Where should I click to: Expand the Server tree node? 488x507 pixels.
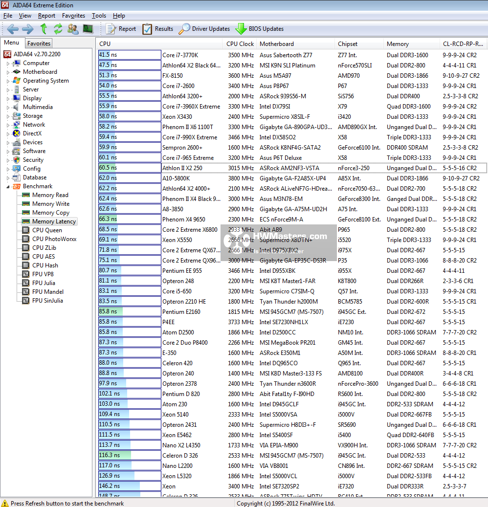8,89
